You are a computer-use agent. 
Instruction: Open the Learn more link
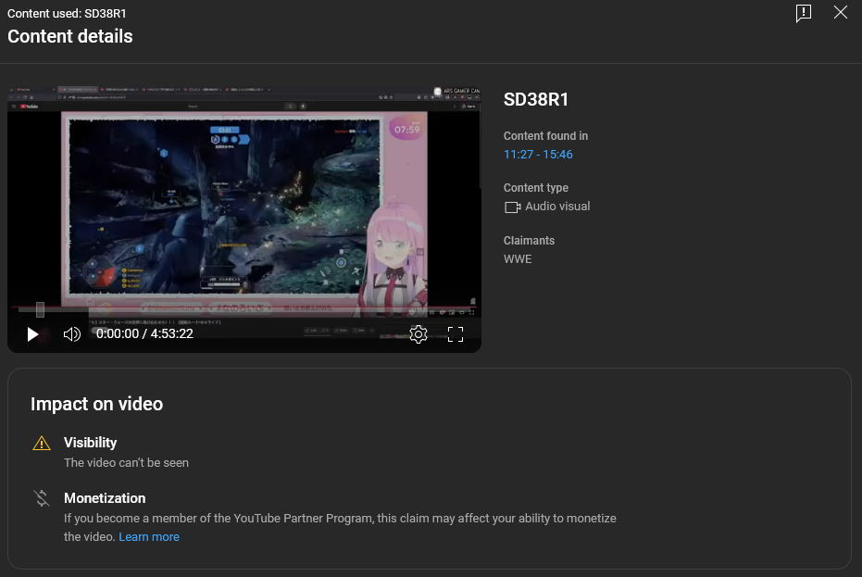coord(149,537)
